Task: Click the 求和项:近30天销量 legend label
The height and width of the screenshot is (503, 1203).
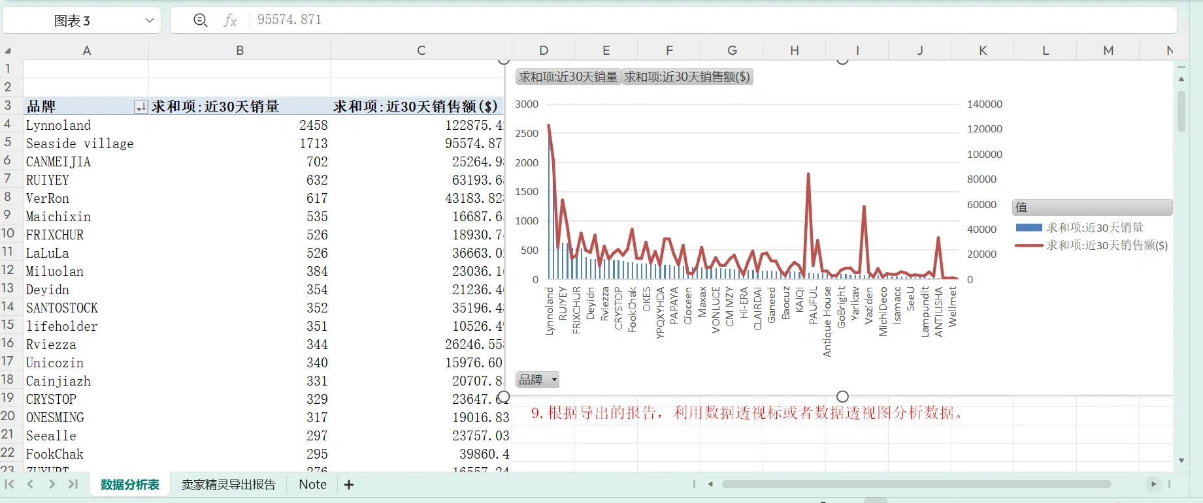Action: [1095, 228]
